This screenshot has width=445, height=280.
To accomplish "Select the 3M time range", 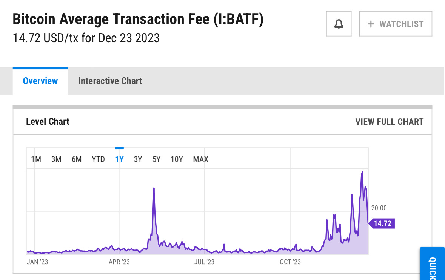I will [56, 159].
